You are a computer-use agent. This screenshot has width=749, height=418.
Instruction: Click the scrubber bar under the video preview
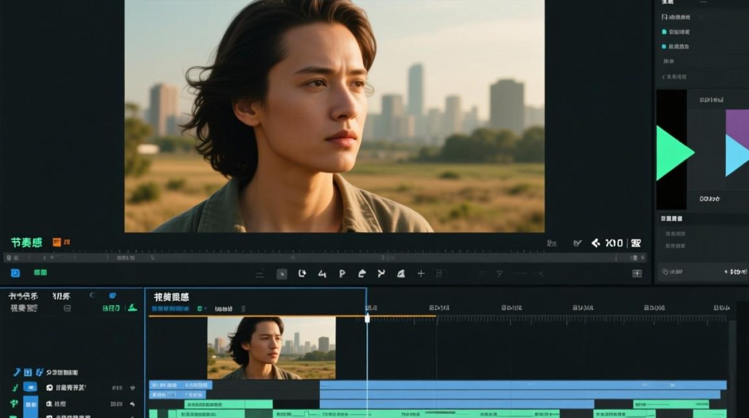click(x=325, y=258)
